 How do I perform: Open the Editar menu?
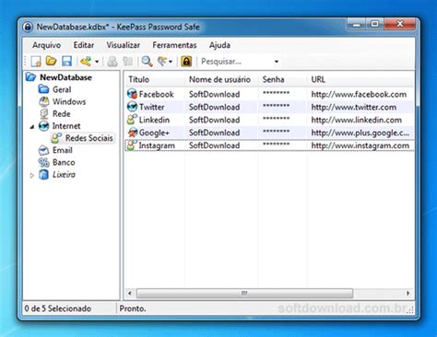pos(84,45)
